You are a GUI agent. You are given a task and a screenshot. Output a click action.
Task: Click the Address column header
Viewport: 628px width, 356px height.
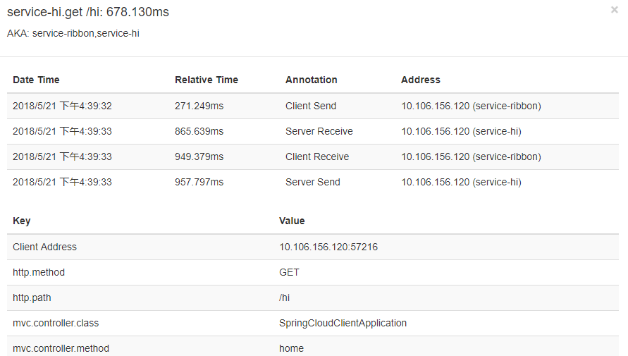tap(421, 80)
